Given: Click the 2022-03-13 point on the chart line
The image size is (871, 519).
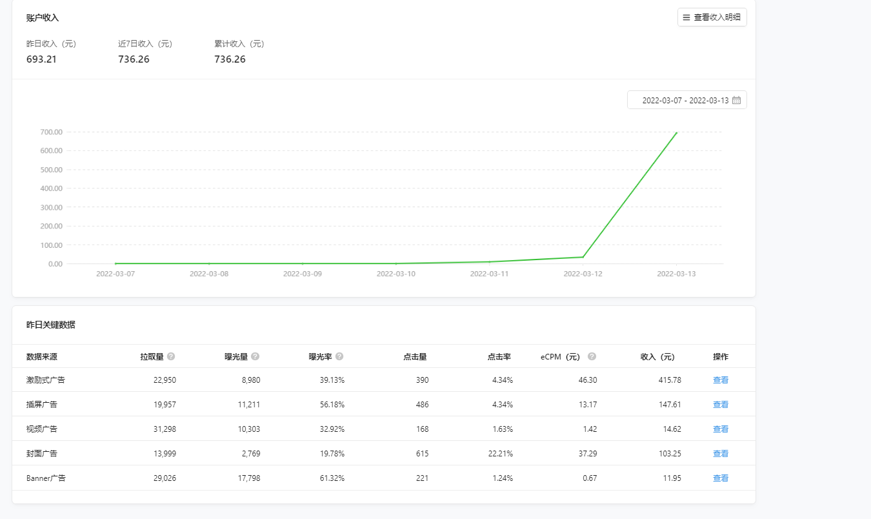Looking at the screenshot, I should [676, 133].
